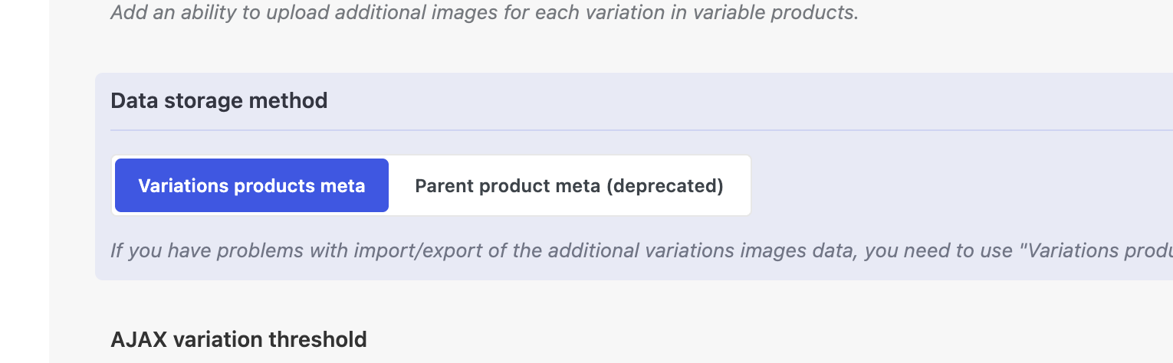Click the white segmented control border area
1173x363 pixels.
(748, 186)
